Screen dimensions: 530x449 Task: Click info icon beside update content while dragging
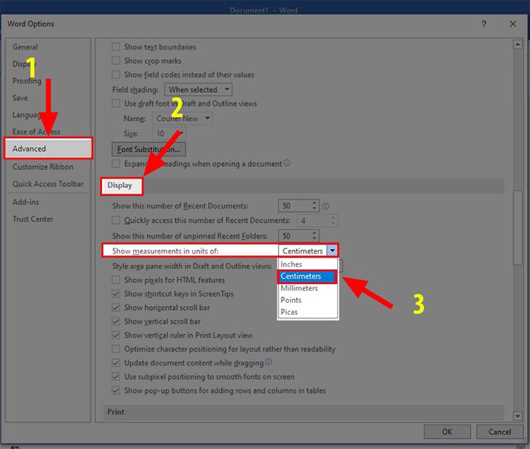[x=269, y=363]
